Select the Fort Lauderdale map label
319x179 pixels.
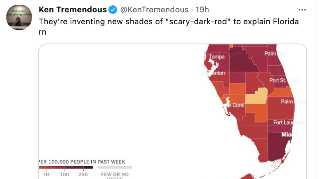point(289,123)
